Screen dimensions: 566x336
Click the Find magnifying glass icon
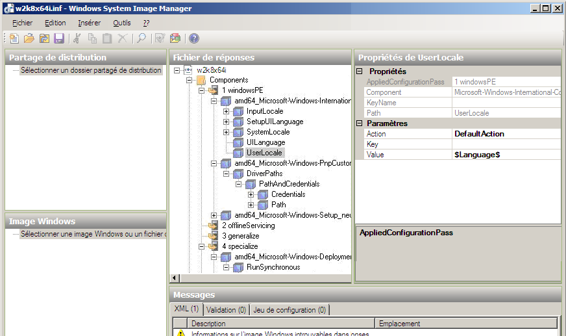(140, 38)
